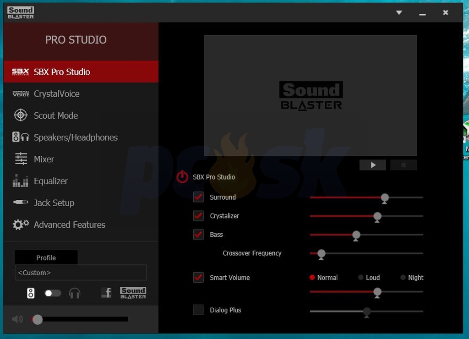
Task: Click the CrystalVoice logo icon
Action: tap(21, 93)
